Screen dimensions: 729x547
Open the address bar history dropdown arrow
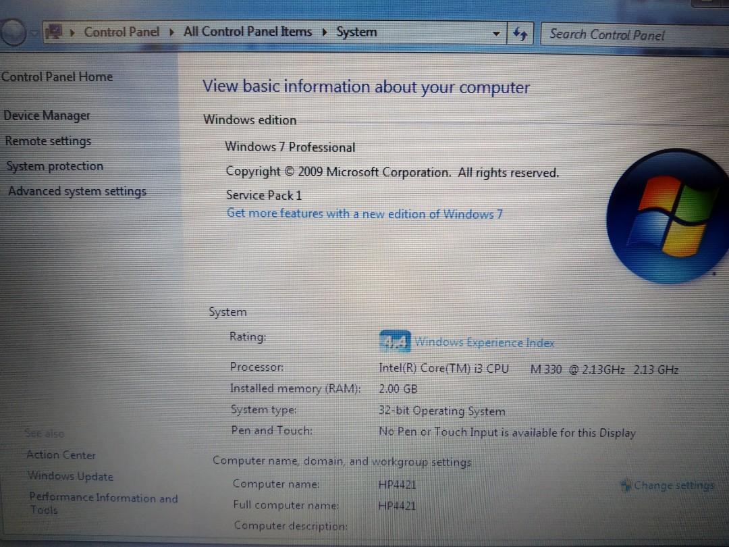click(x=496, y=34)
